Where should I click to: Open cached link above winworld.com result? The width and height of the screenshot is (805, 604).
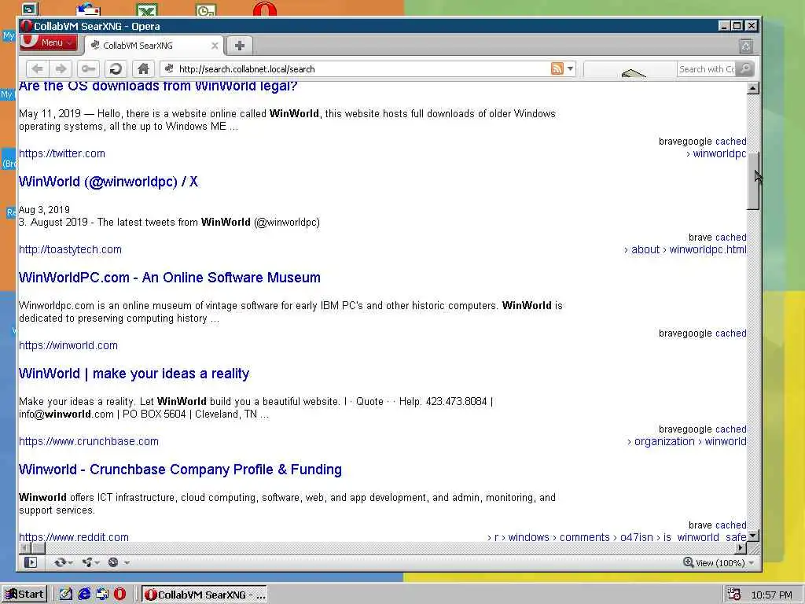(x=730, y=333)
